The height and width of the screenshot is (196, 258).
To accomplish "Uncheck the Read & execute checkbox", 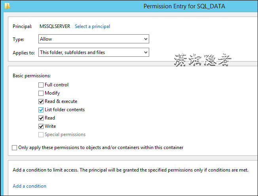I will click(x=41, y=101).
